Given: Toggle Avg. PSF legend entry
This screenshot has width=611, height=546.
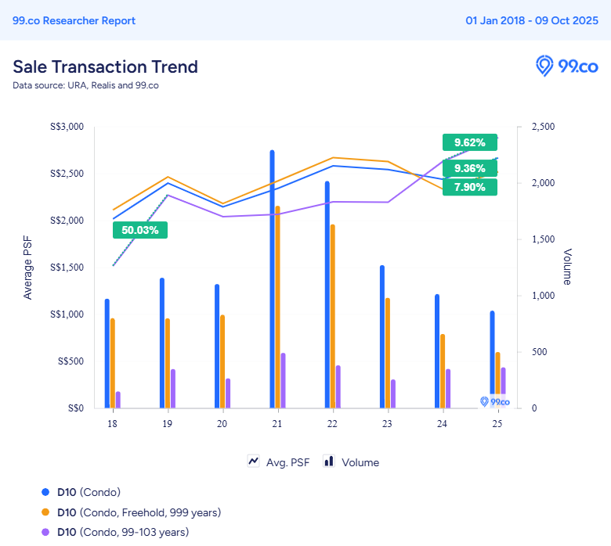Looking at the screenshot, I should (287, 462).
